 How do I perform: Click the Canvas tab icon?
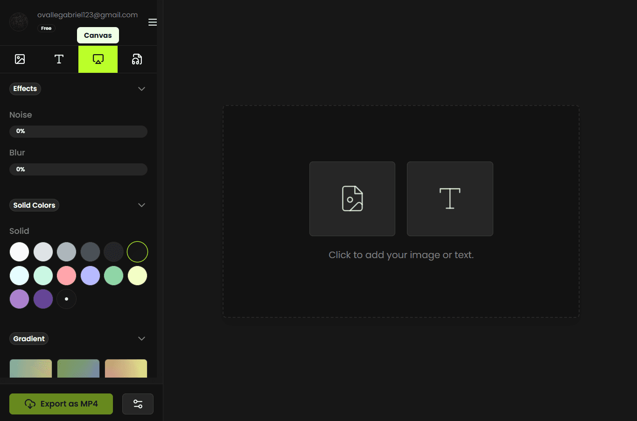point(98,59)
